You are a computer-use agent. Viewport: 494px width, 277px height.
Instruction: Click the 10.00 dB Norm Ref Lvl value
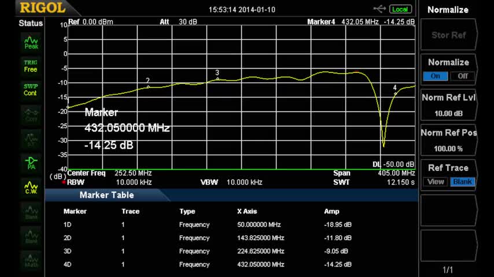[449, 114]
